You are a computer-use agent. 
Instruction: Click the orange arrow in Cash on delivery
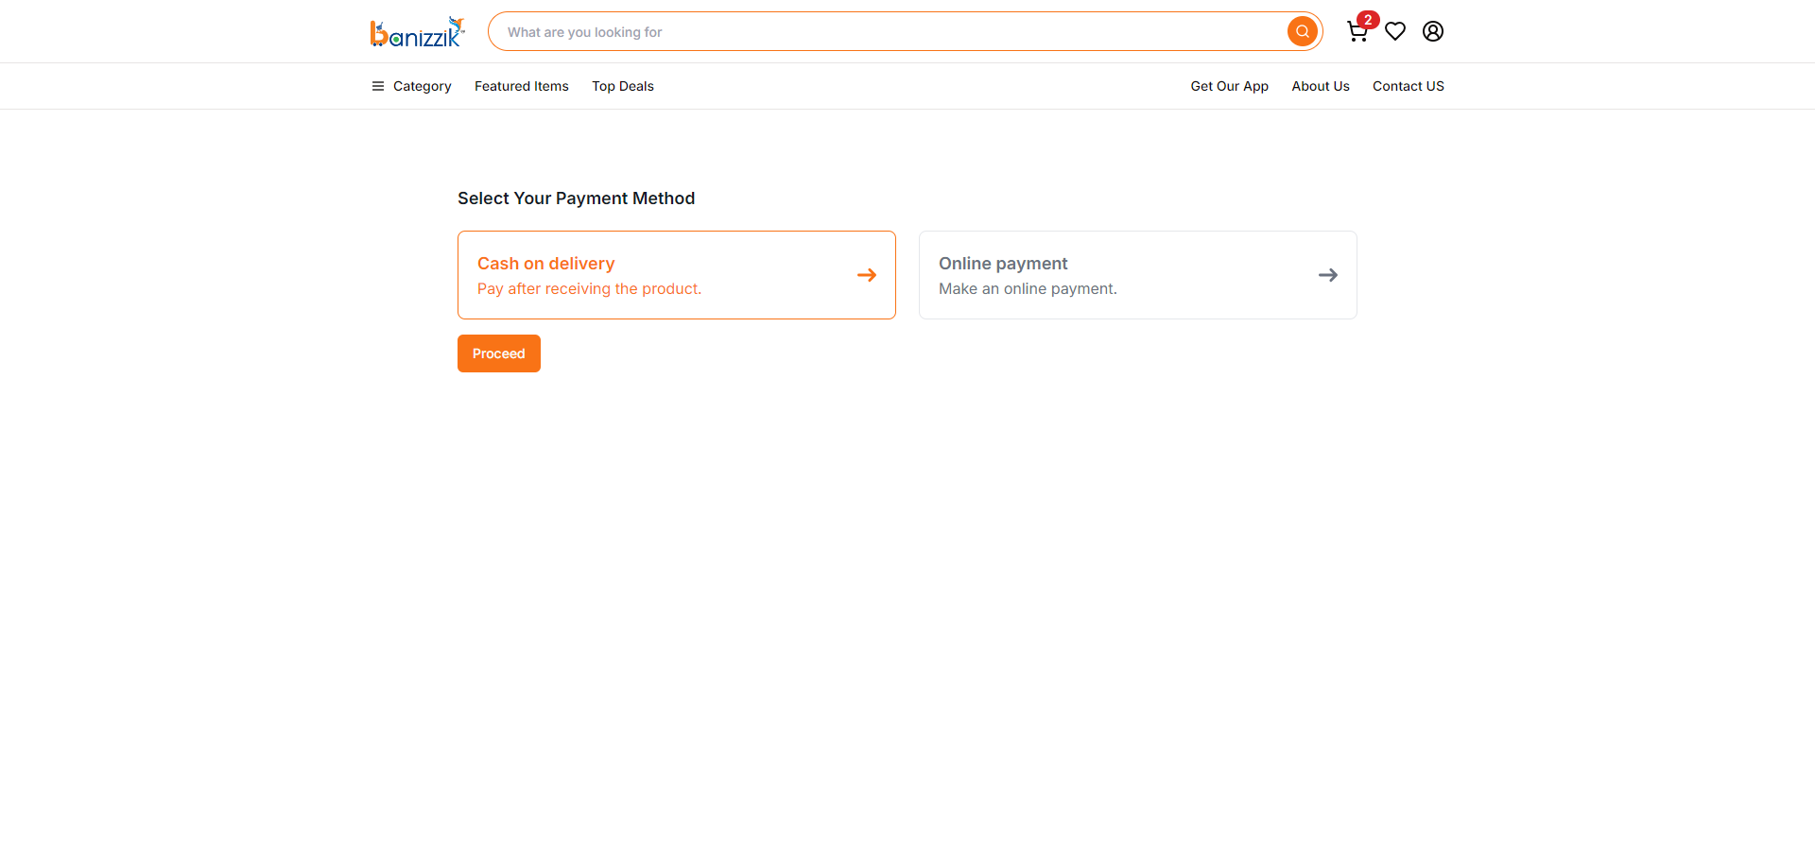pyautogui.click(x=867, y=275)
